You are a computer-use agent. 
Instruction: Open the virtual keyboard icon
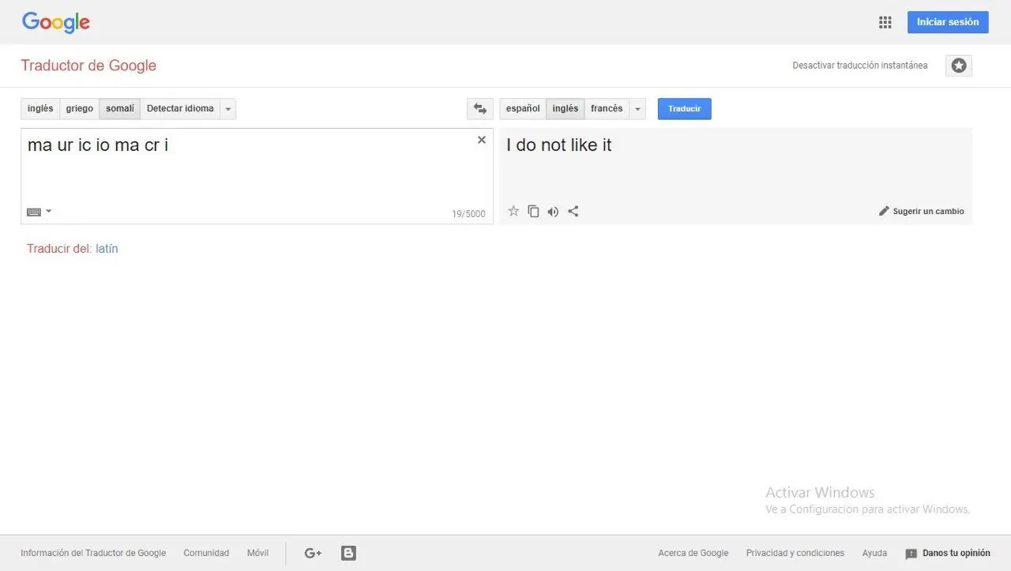[34, 212]
